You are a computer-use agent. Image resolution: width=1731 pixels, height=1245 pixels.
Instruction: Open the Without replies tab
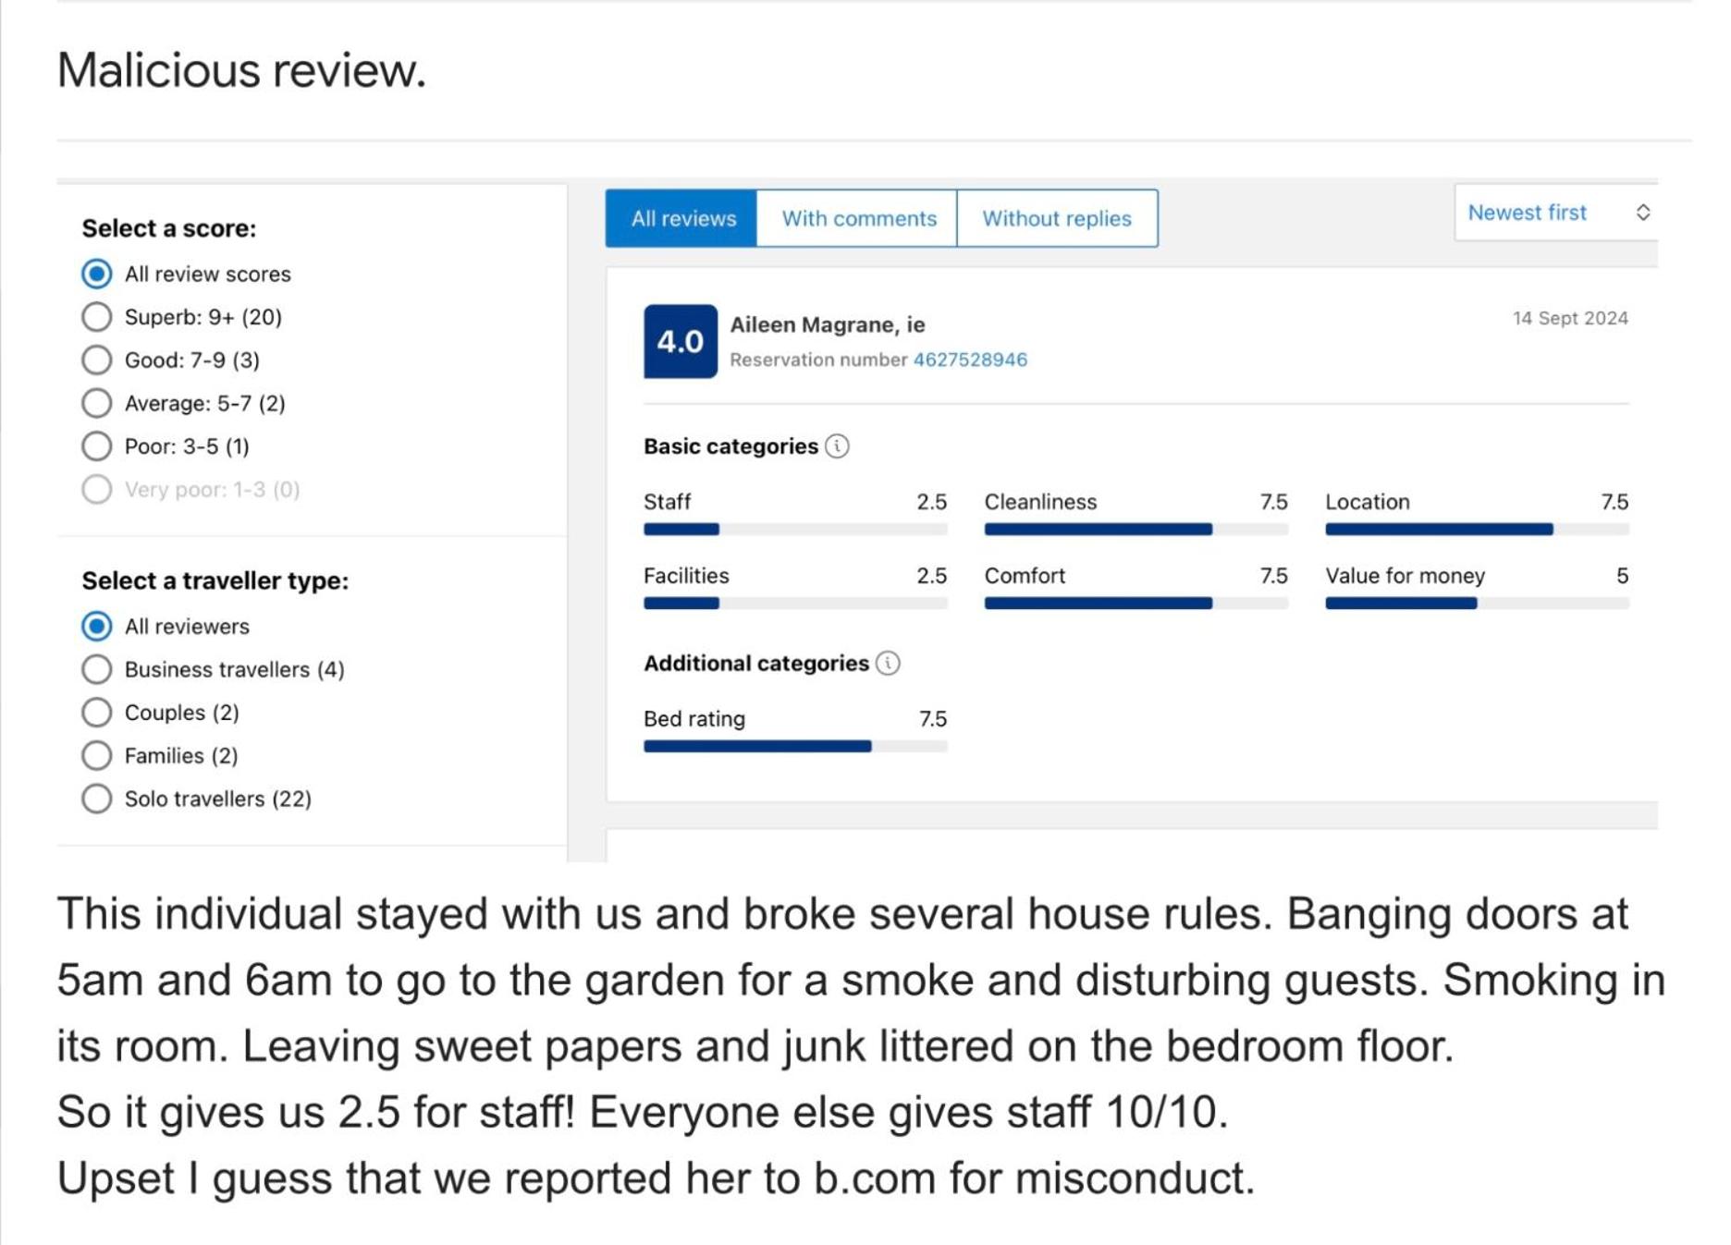tap(1056, 219)
